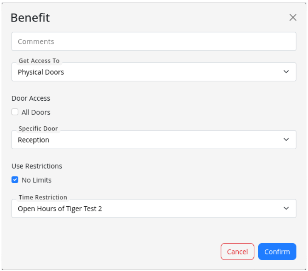Click the Benefit dialog title
Viewport: 308px width, 271px height.
point(30,18)
